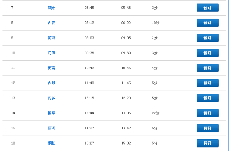Image resolution: width=229 pixels, height=151 pixels.
Task: Open the 丹凤 station link
Action: 52,53
